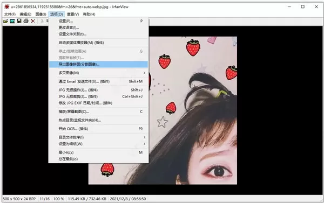Click the red X Delete icon

pos(33,21)
